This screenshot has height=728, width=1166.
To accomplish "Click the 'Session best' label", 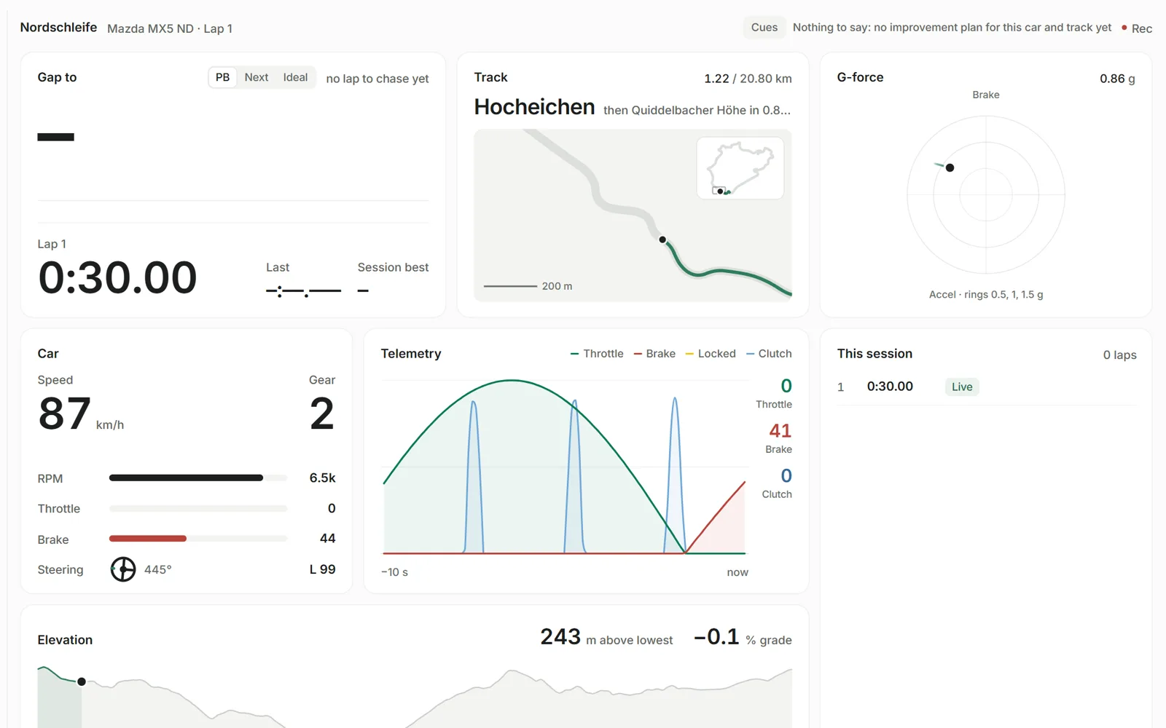I will pyautogui.click(x=393, y=267).
